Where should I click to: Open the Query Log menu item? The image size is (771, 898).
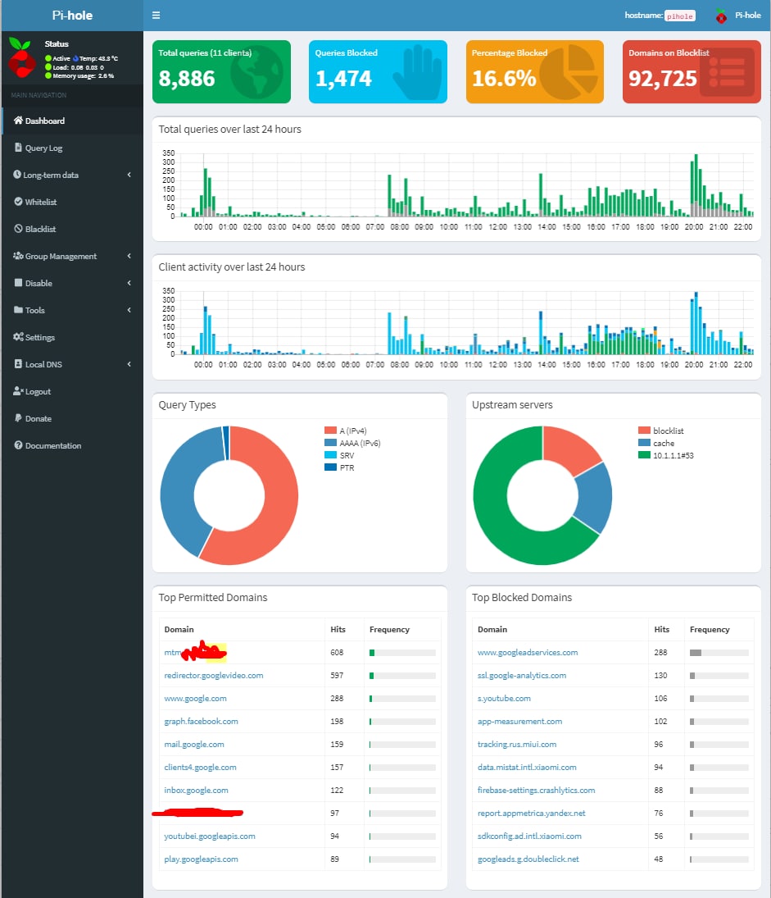(72, 148)
